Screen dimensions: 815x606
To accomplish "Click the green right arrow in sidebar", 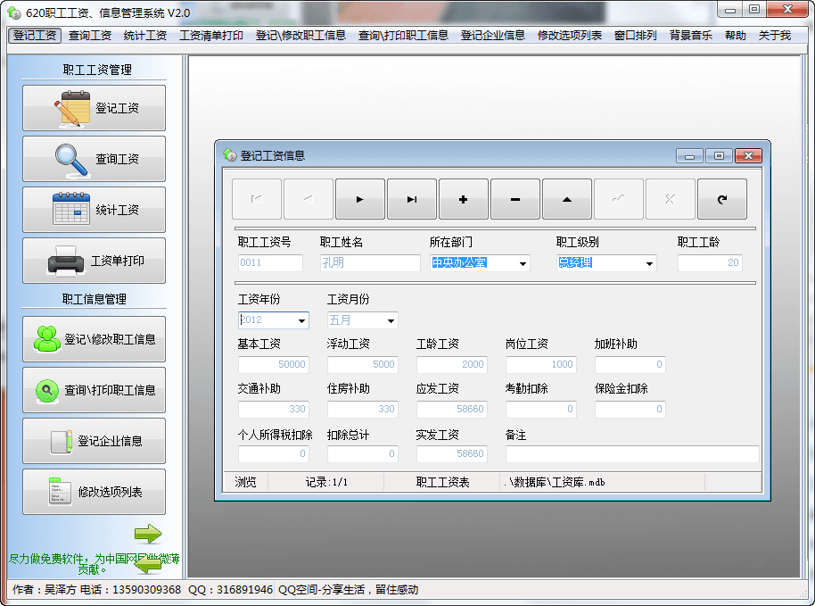I will 148,534.
